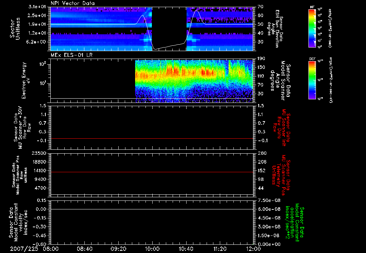Click the 'NF' label above color bar
The image size is (366, 253).
(x=312, y=7)
